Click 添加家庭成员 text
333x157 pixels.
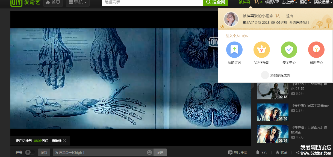[x=280, y=75]
